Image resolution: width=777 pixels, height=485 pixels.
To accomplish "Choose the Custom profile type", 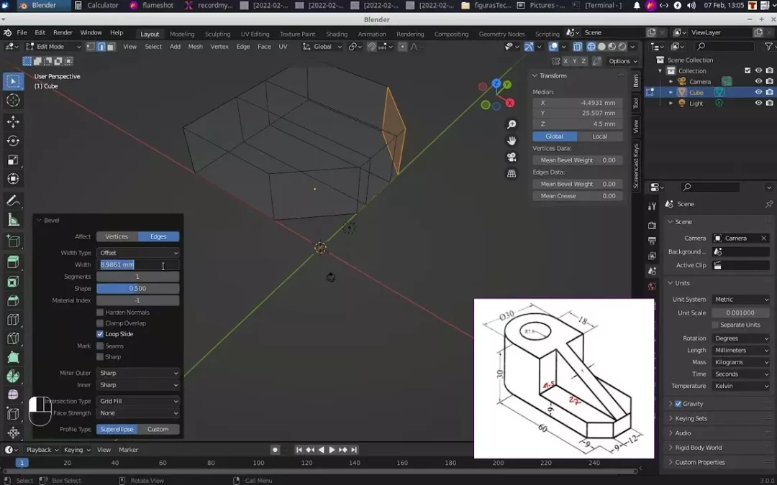I will (x=158, y=429).
